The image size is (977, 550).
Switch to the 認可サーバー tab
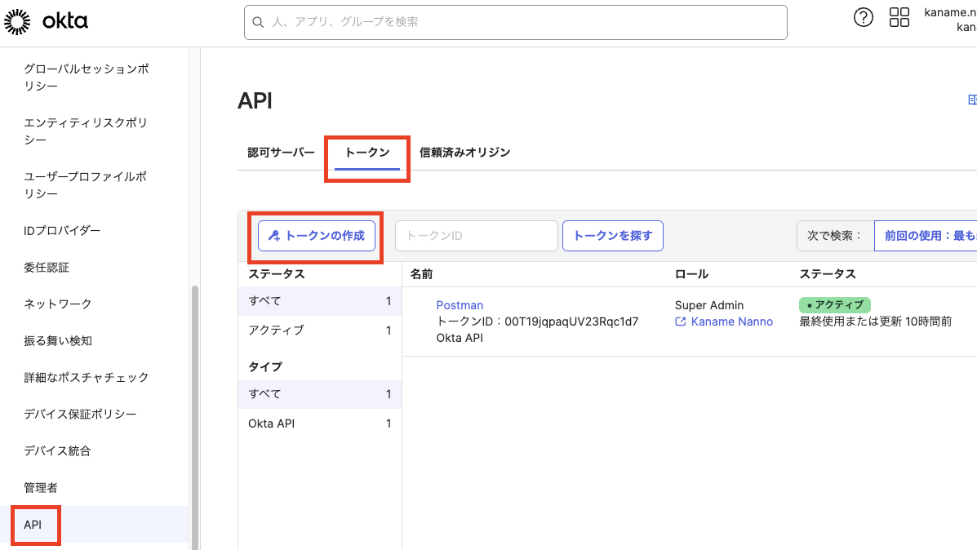[x=281, y=153]
